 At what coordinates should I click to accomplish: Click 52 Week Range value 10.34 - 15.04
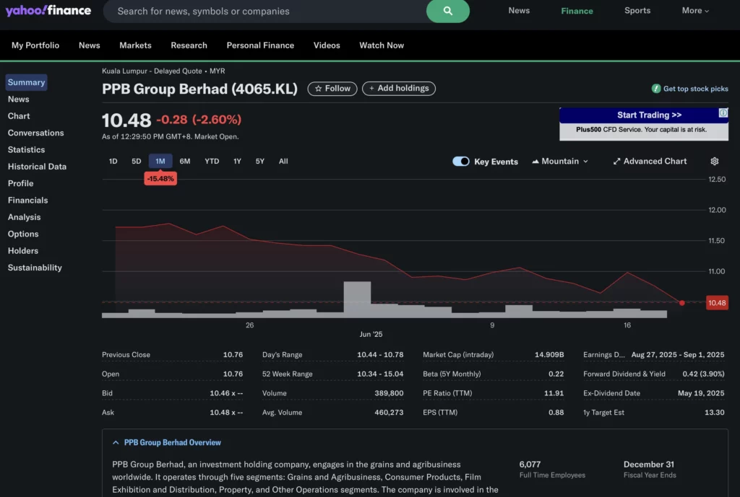click(380, 374)
